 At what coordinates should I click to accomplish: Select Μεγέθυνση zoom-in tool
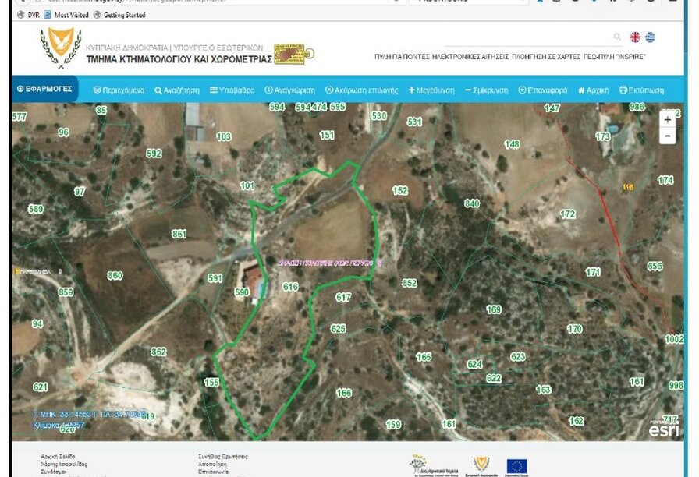coord(431,90)
